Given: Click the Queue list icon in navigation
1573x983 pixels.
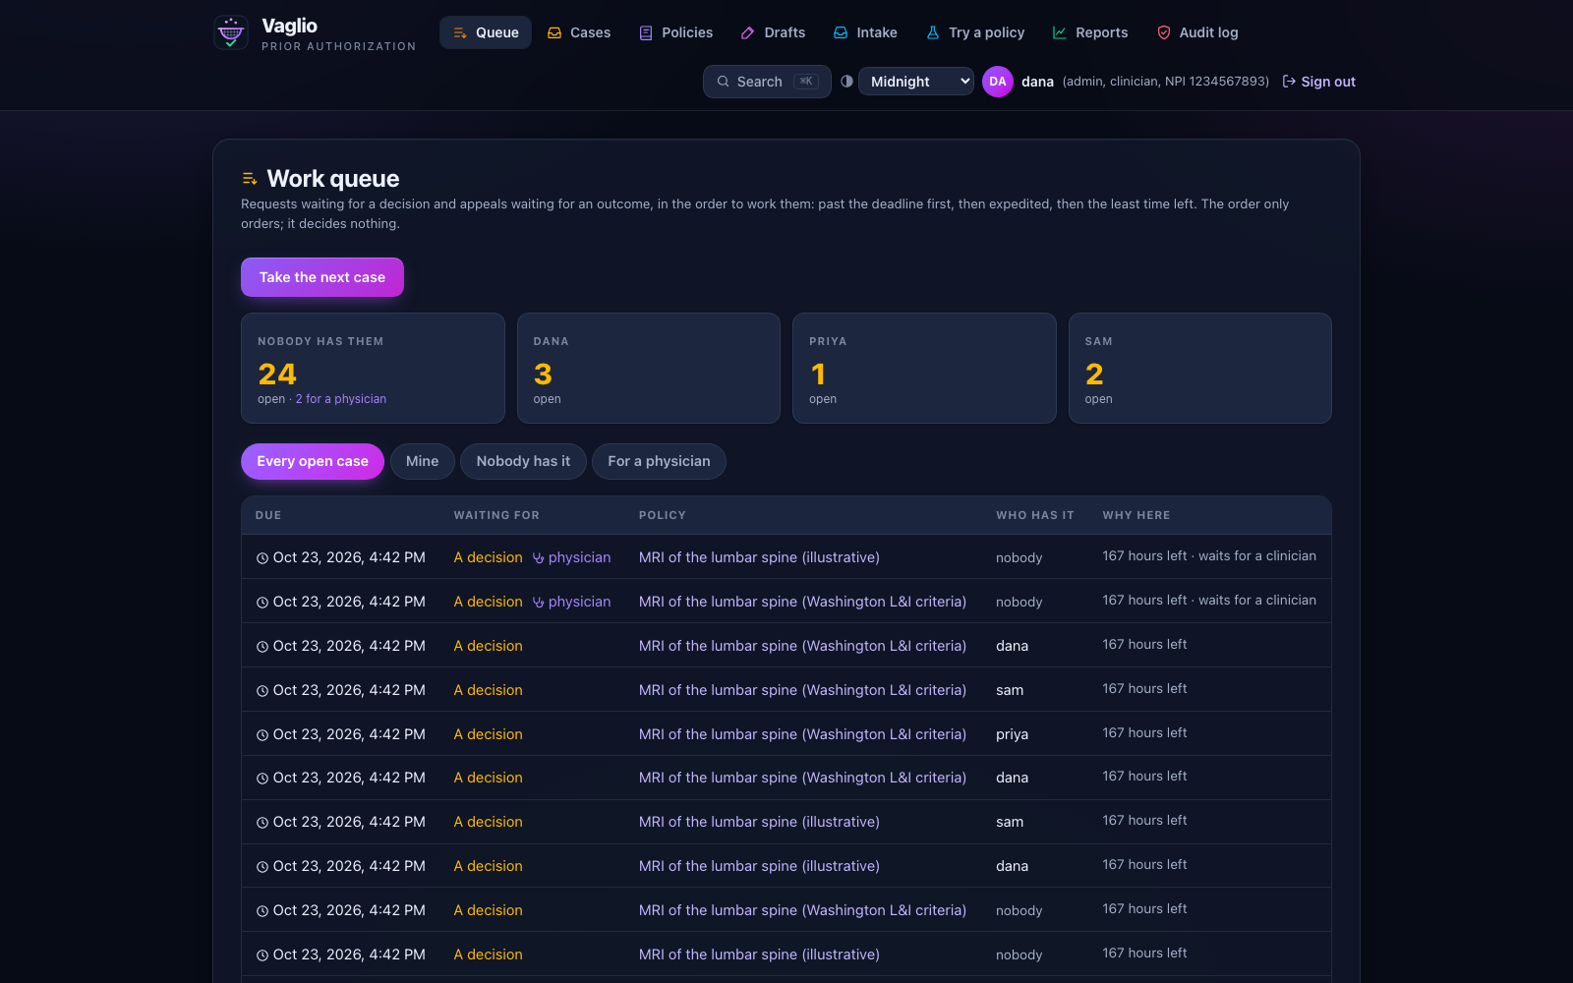Looking at the screenshot, I should (x=460, y=32).
